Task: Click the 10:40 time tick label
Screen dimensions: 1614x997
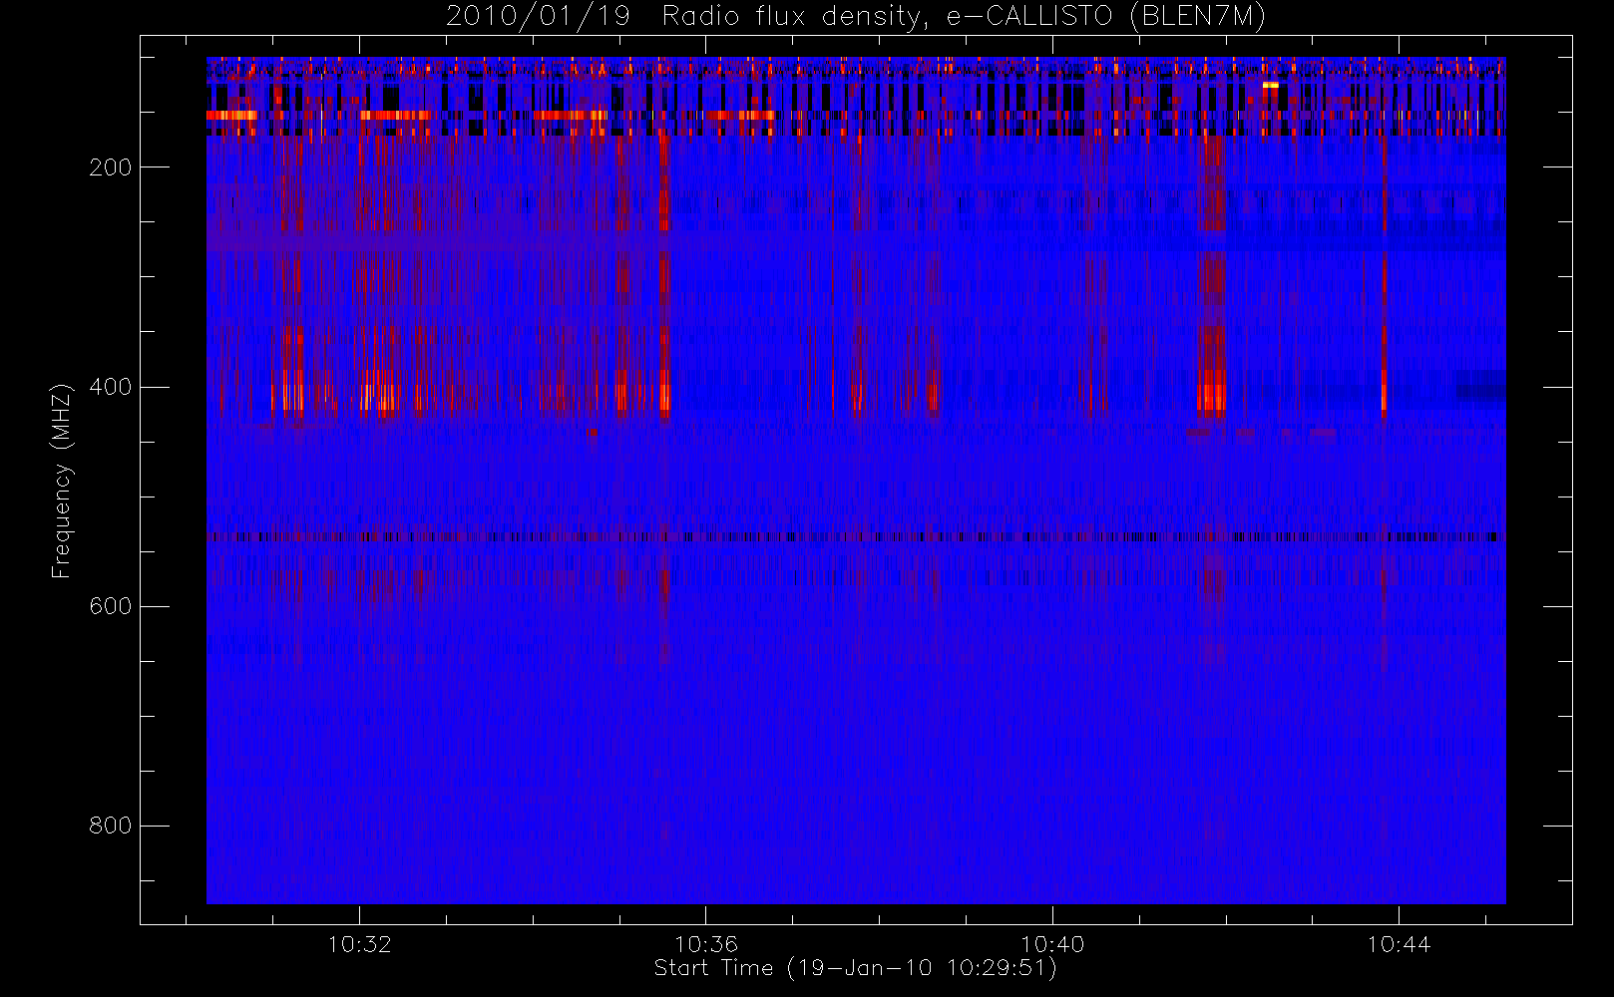Action: tap(1052, 944)
